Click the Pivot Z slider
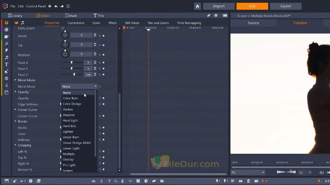Screen dimensions: 330x185 (74, 74)
